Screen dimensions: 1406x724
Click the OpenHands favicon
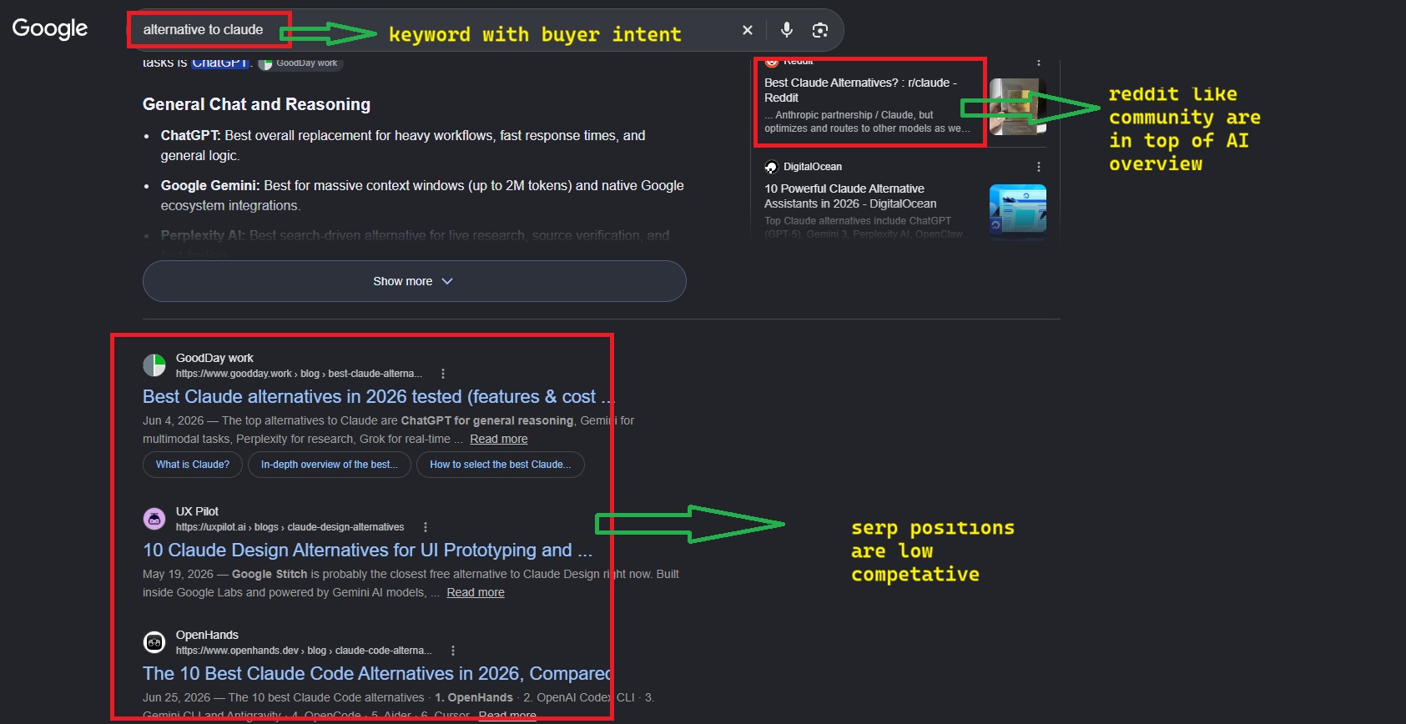click(x=154, y=642)
